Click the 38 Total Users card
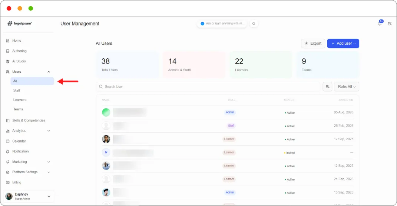Screen dimensions: 397x206 [128, 65]
